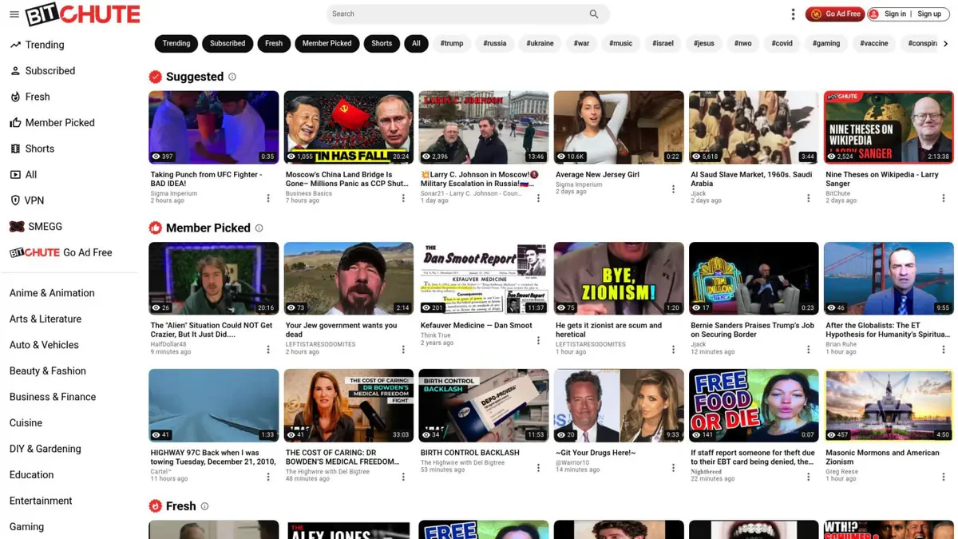The width and height of the screenshot is (958, 539).
Task: Click the Go Ad Free button in header
Action: pyautogui.click(x=835, y=14)
